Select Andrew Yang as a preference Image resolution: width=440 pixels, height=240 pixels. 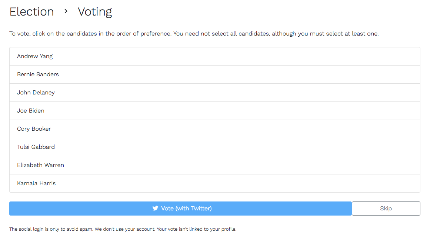(x=35, y=56)
